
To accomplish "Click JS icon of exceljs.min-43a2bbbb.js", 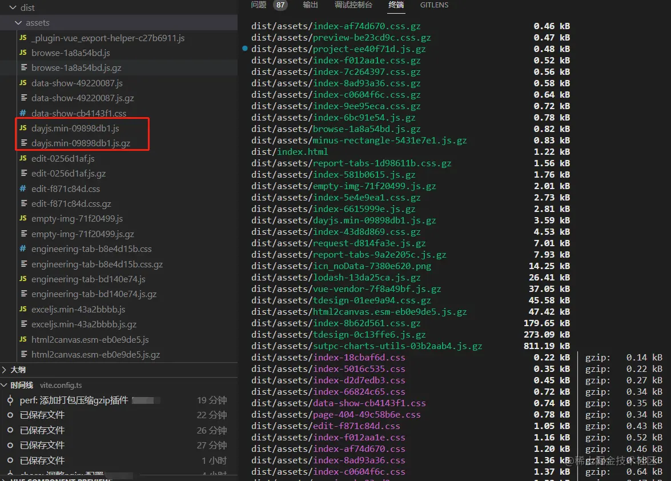I will [x=23, y=309].
